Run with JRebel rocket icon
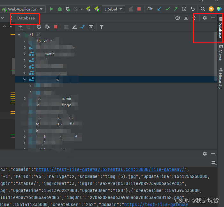224x207 pixels. tap(88, 9)
